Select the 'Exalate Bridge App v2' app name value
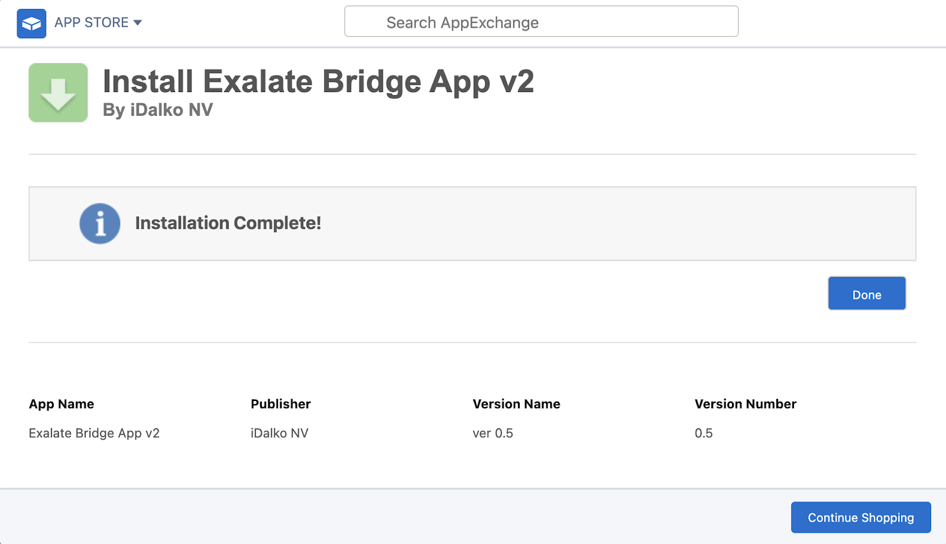This screenshot has width=946, height=544. (x=95, y=433)
